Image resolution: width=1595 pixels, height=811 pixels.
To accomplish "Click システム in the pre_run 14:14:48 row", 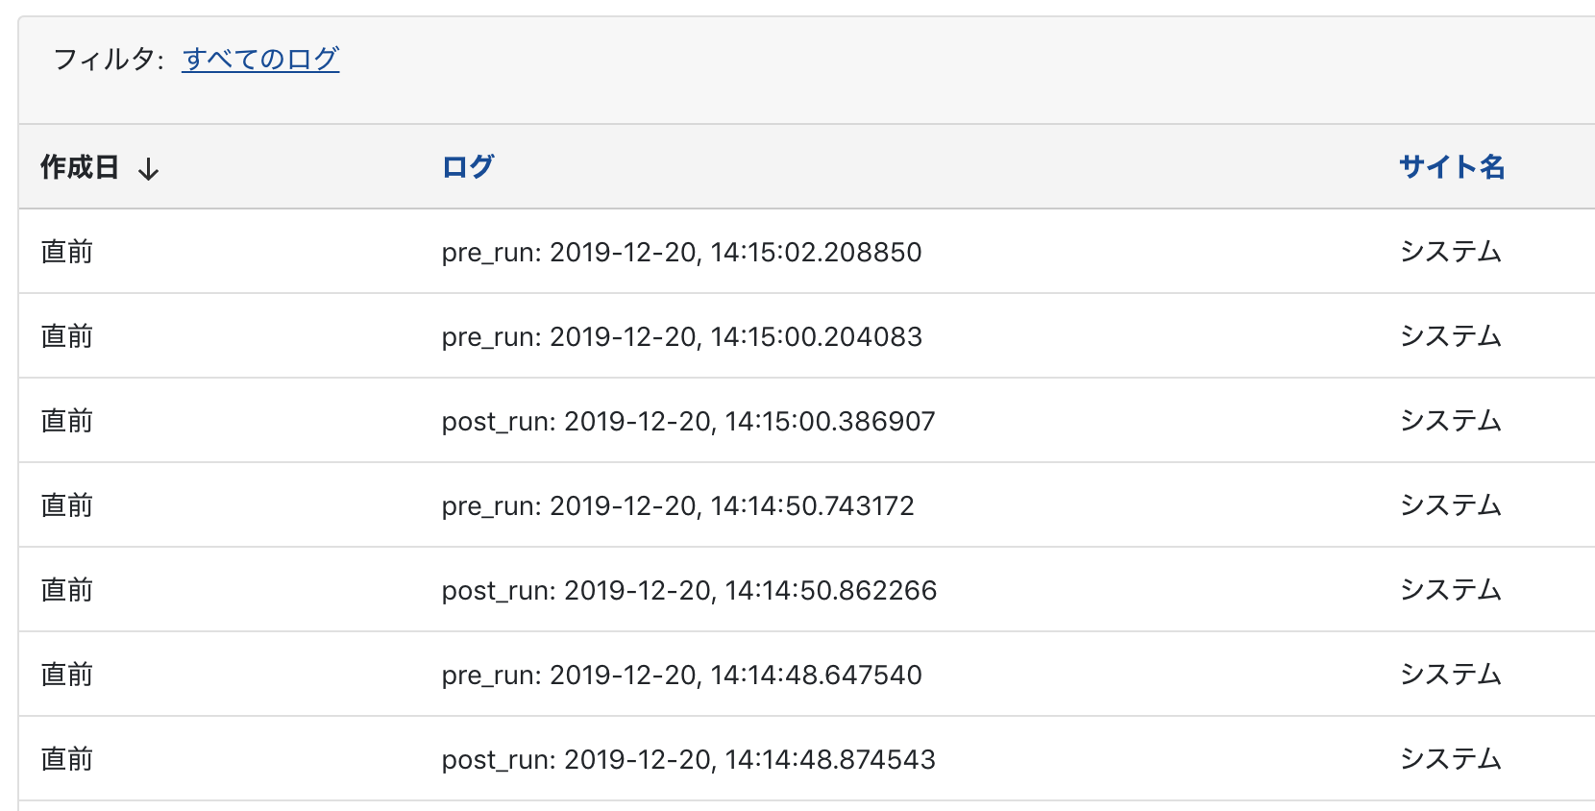I will (x=1450, y=675).
